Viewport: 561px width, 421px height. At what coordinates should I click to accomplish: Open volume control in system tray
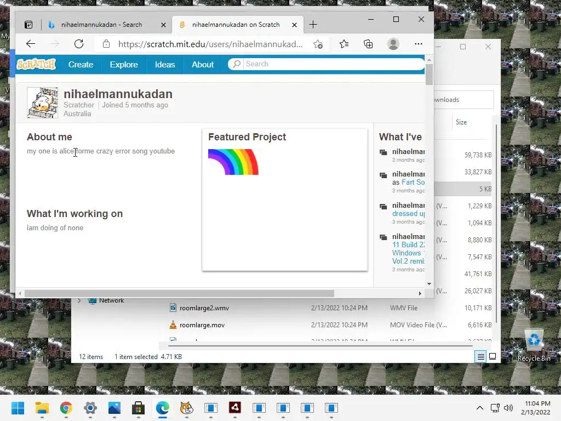pos(508,408)
